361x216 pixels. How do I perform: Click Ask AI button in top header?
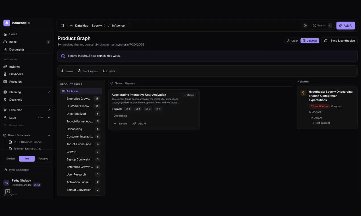(346, 26)
